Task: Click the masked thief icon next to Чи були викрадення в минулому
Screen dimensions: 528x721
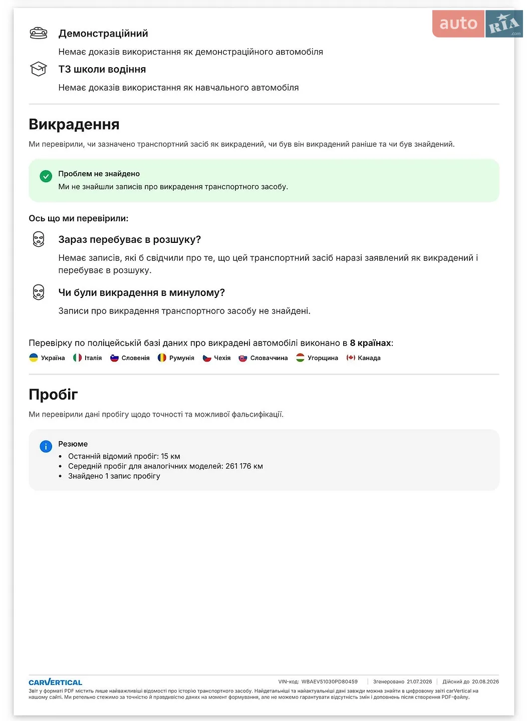Action: pos(39,292)
